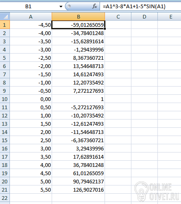Select row 10 header

[x=5, y=99]
